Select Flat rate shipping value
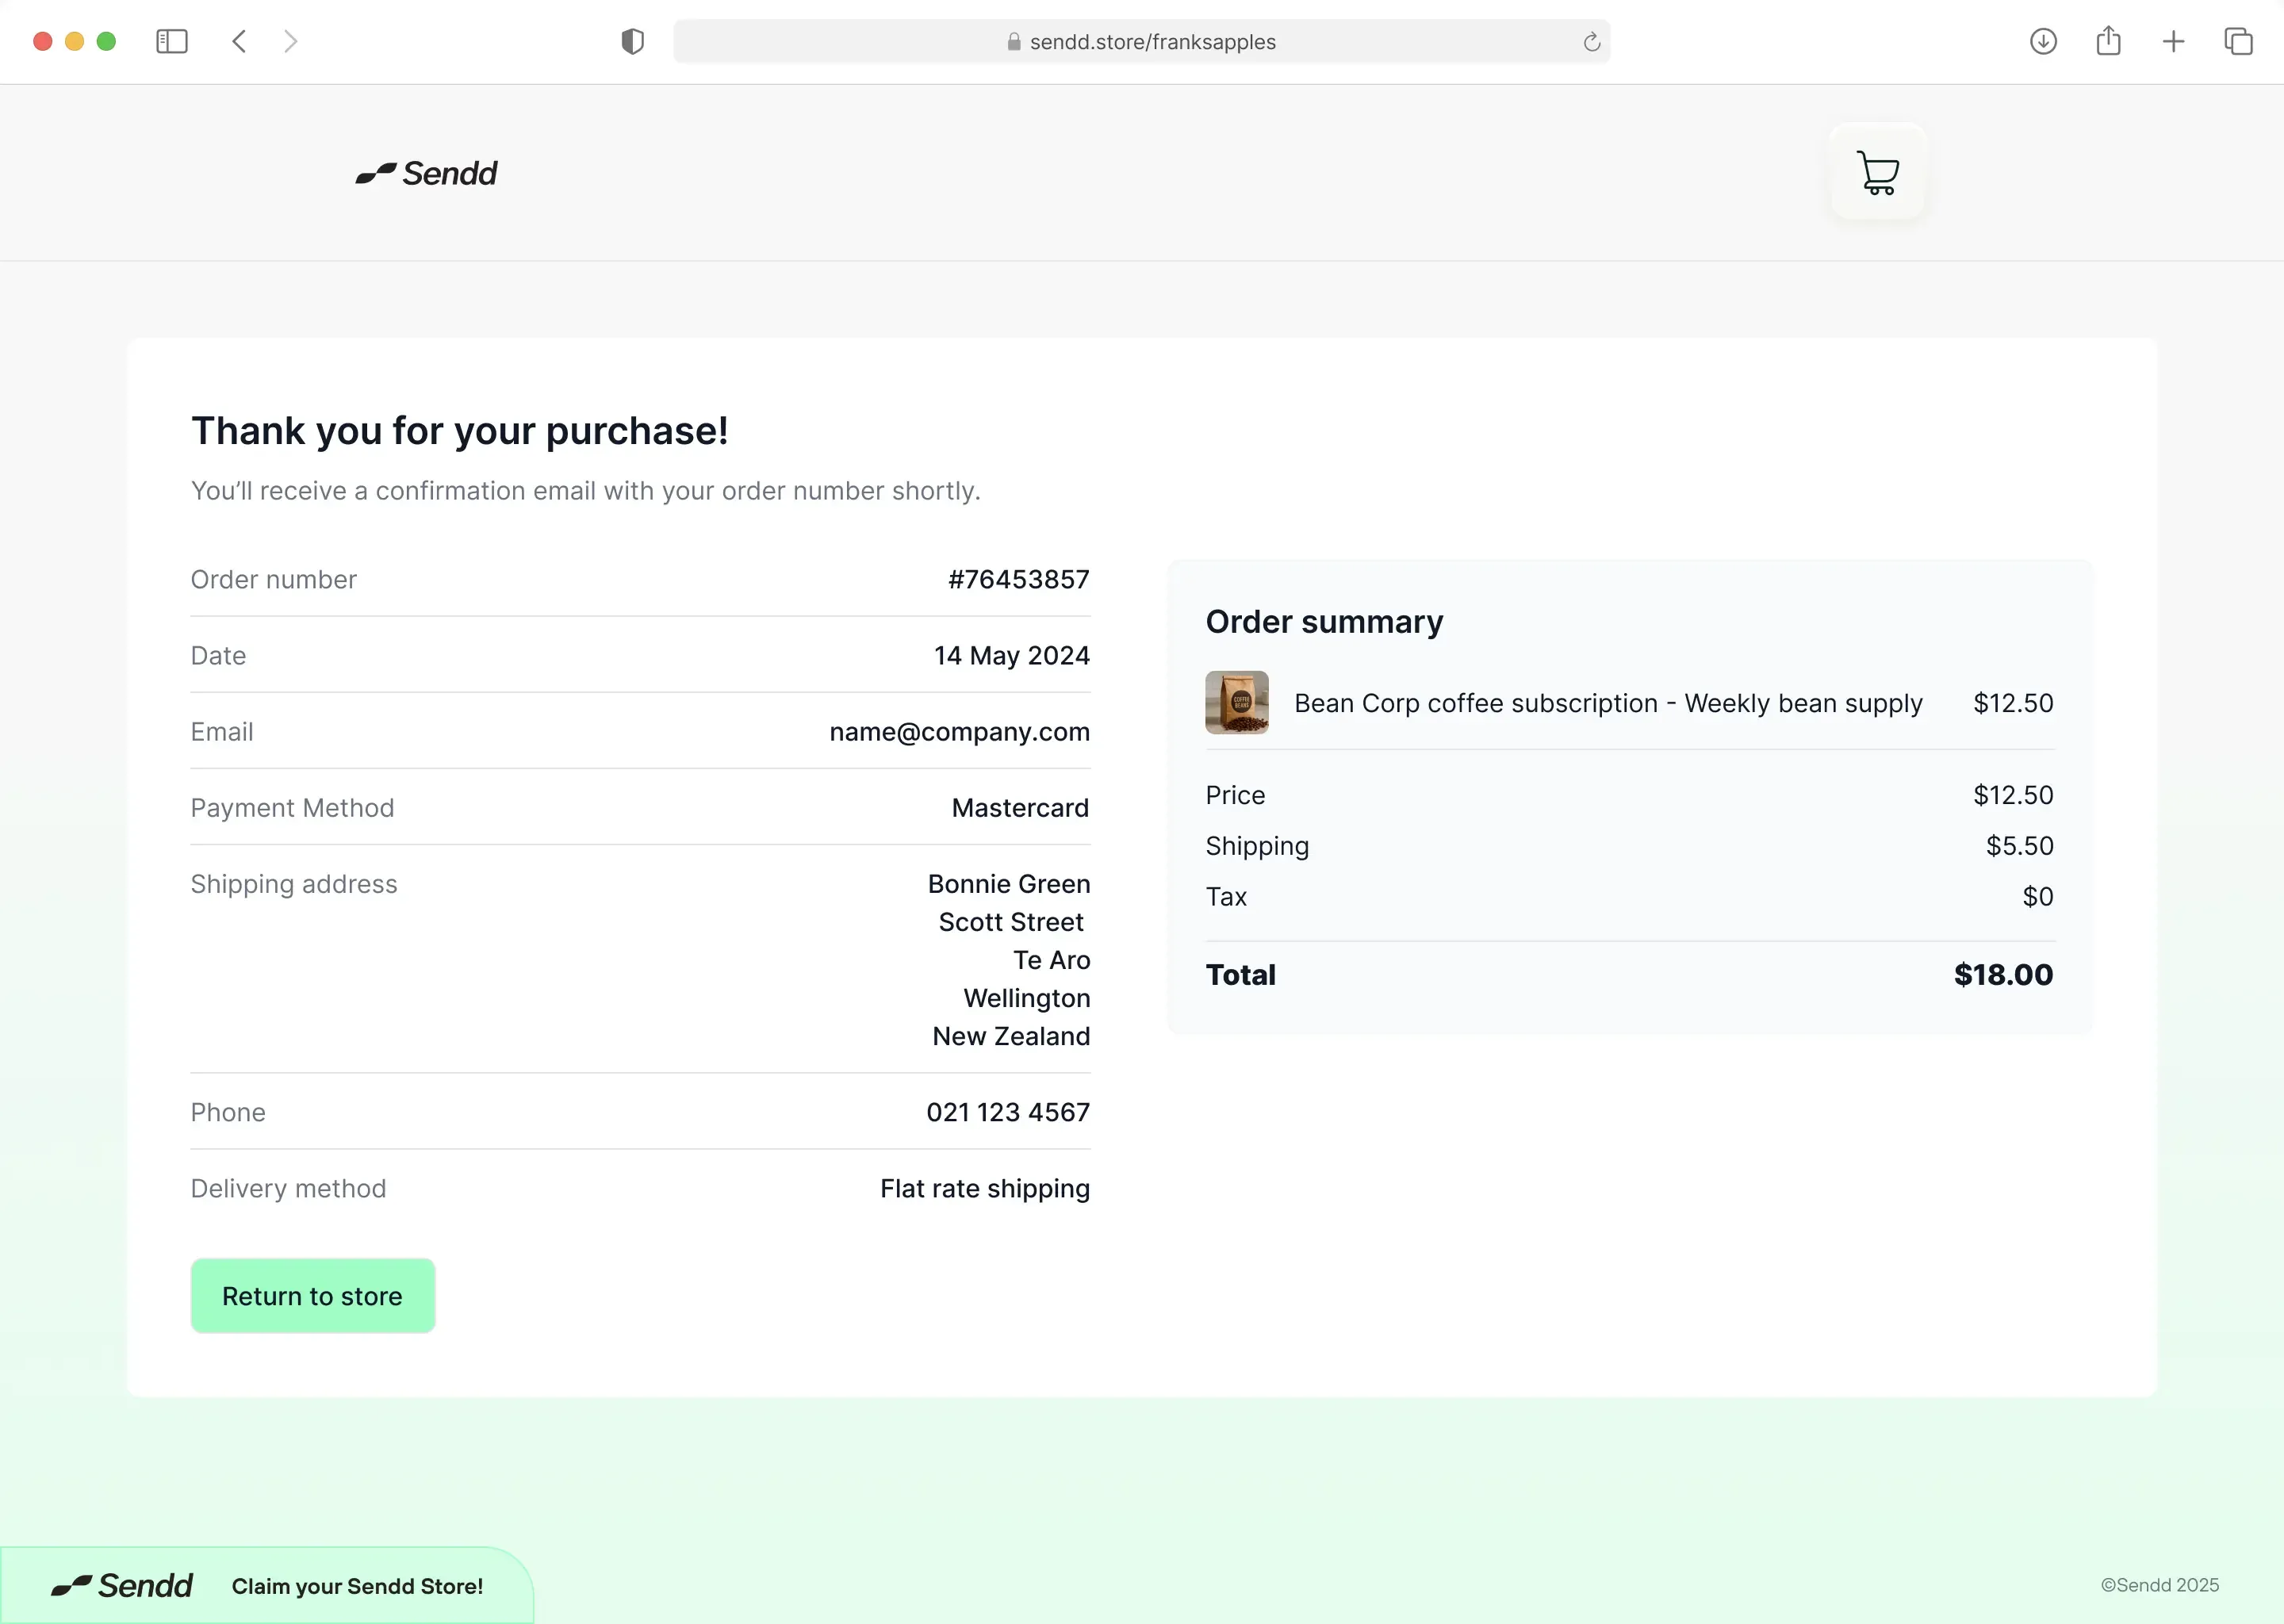Image resolution: width=2284 pixels, height=1624 pixels. coord(985,1188)
